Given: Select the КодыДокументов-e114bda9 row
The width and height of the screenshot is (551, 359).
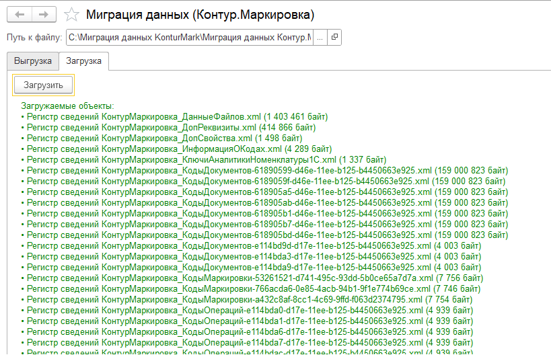Looking at the screenshot, I should [x=251, y=268].
